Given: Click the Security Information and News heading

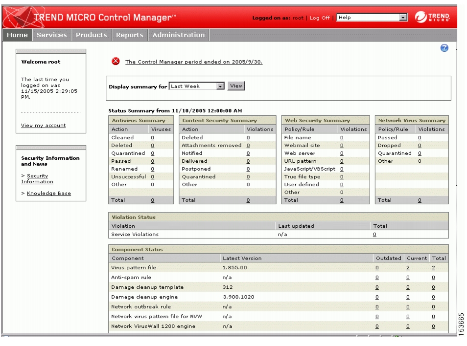Looking at the screenshot, I should click(50, 161).
